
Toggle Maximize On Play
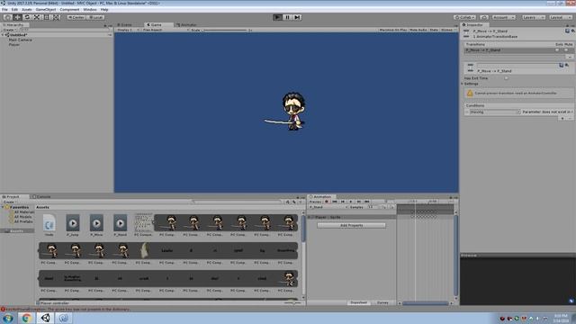(392, 30)
